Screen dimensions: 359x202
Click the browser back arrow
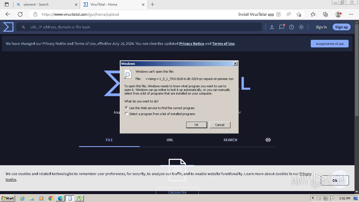pos(8,14)
